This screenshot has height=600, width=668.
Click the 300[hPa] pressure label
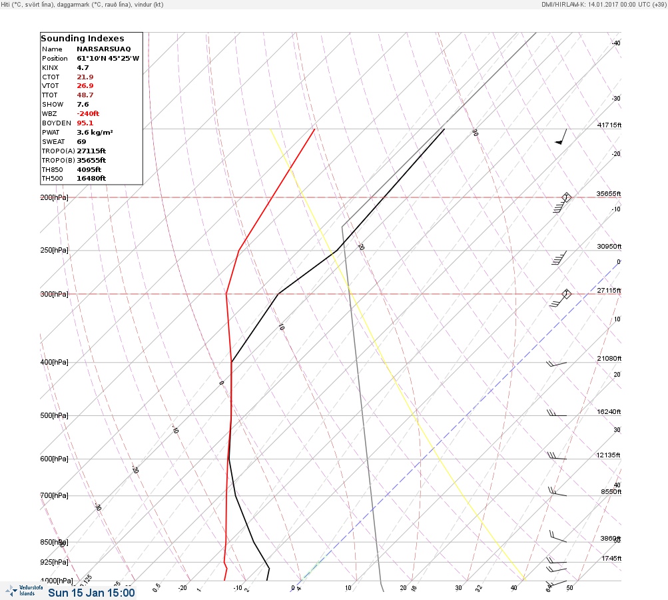54,294
